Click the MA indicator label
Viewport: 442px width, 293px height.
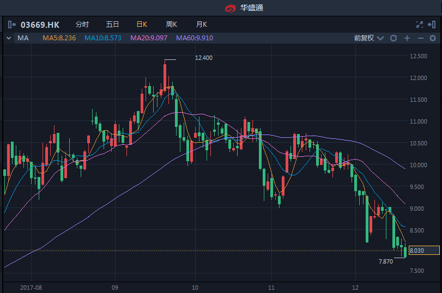pos(23,38)
